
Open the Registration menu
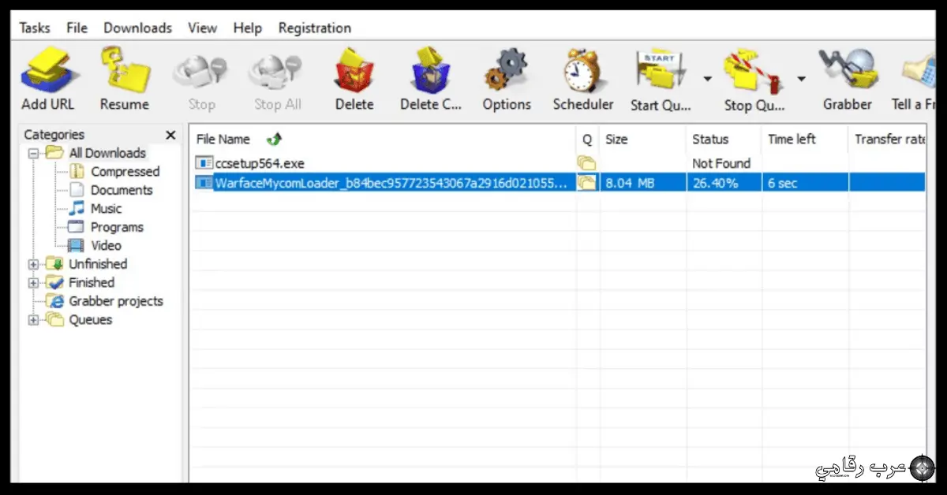pos(314,28)
